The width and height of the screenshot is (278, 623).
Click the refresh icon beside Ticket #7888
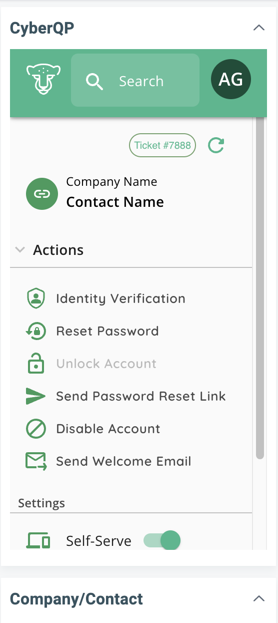click(216, 146)
